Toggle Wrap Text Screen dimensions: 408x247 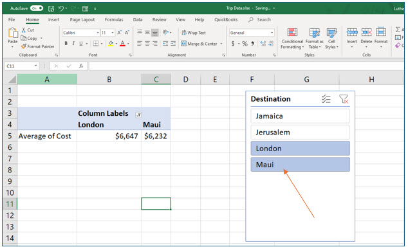point(194,33)
